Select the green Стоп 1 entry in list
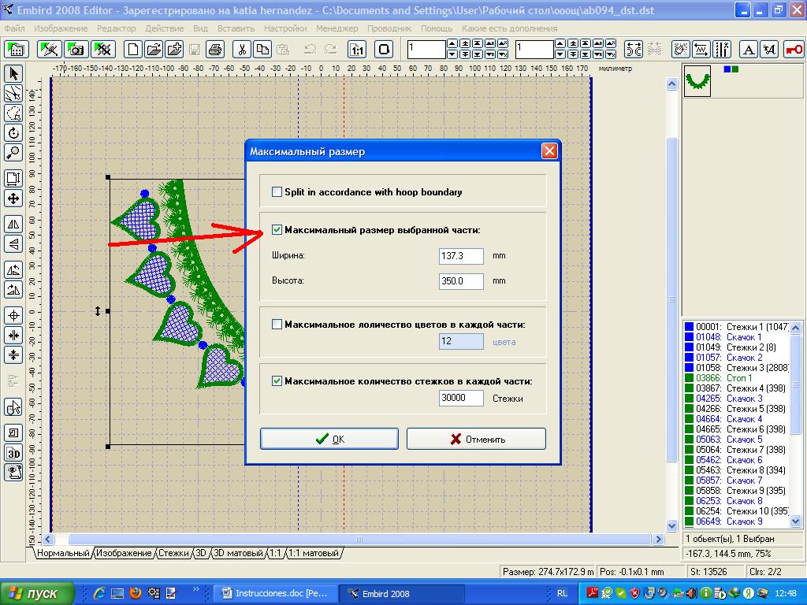Viewport: 807px width, 605px height. click(738, 378)
